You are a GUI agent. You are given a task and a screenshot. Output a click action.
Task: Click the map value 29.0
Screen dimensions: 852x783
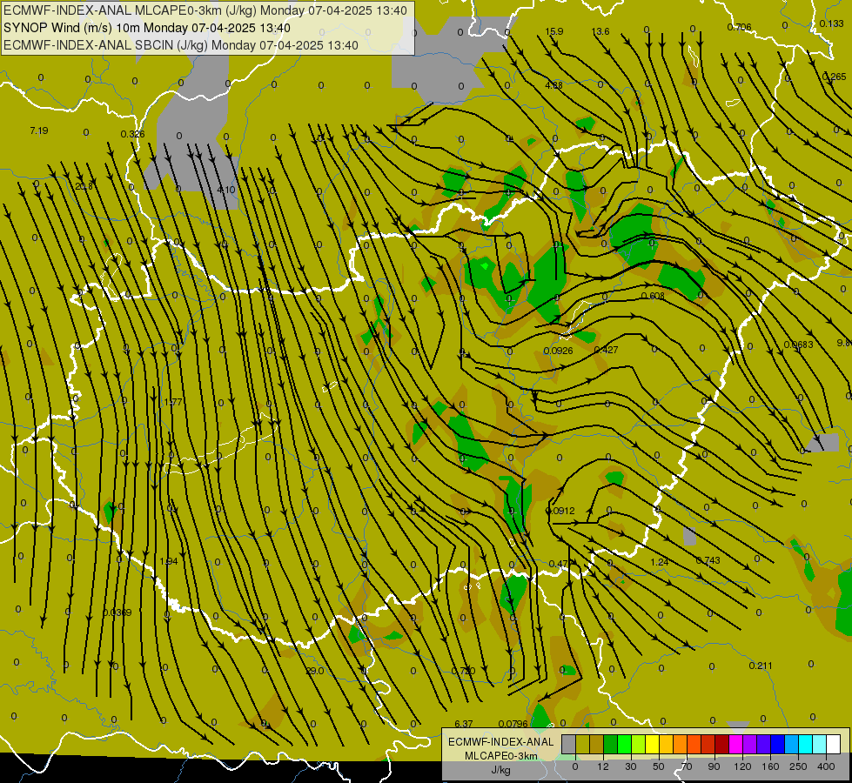pyautogui.click(x=315, y=671)
